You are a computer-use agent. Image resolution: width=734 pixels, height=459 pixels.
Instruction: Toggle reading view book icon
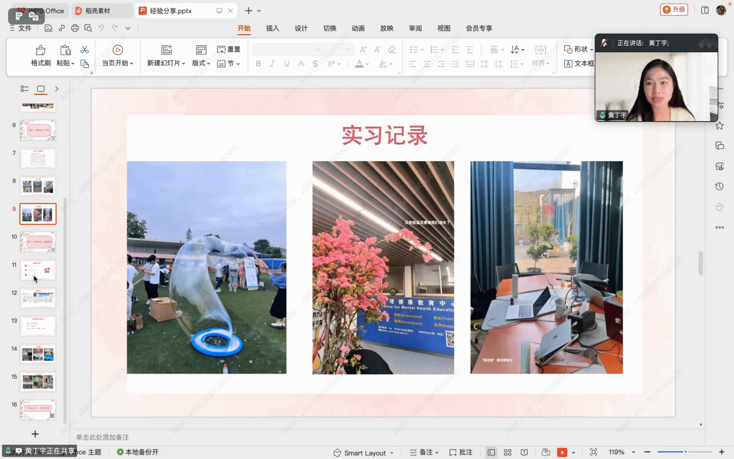click(x=524, y=452)
